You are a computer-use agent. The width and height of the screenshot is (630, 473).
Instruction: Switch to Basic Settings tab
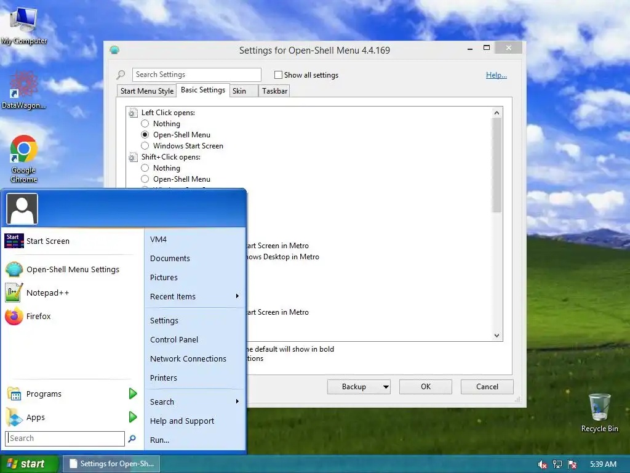tap(203, 90)
